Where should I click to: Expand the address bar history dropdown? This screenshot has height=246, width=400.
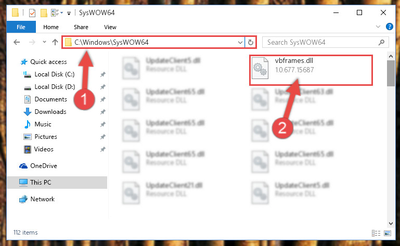[240, 42]
